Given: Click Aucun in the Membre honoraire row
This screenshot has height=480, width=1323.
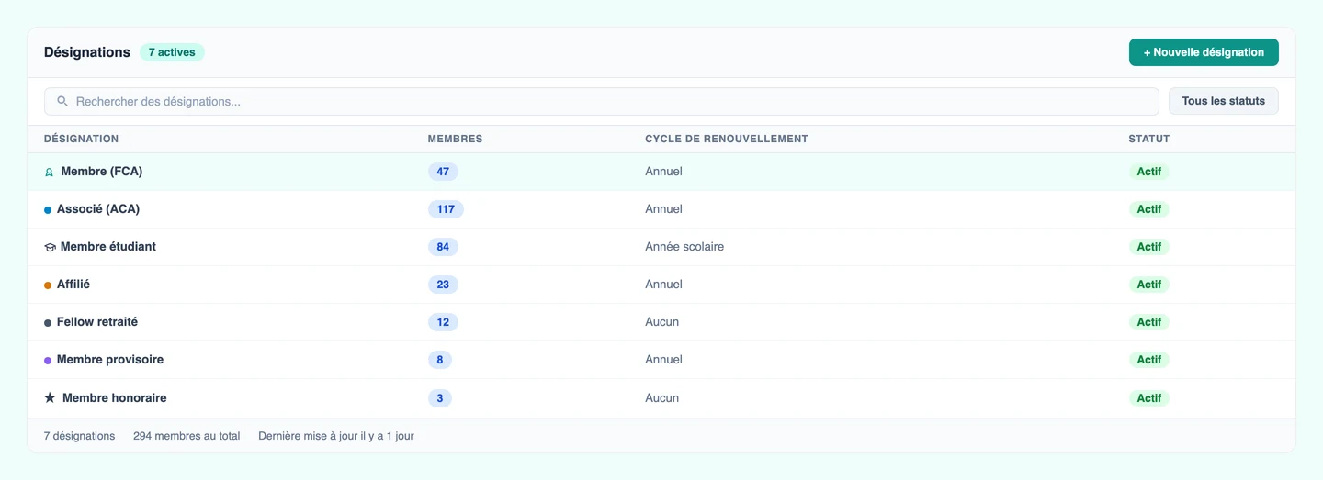Looking at the screenshot, I should point(661,398).
